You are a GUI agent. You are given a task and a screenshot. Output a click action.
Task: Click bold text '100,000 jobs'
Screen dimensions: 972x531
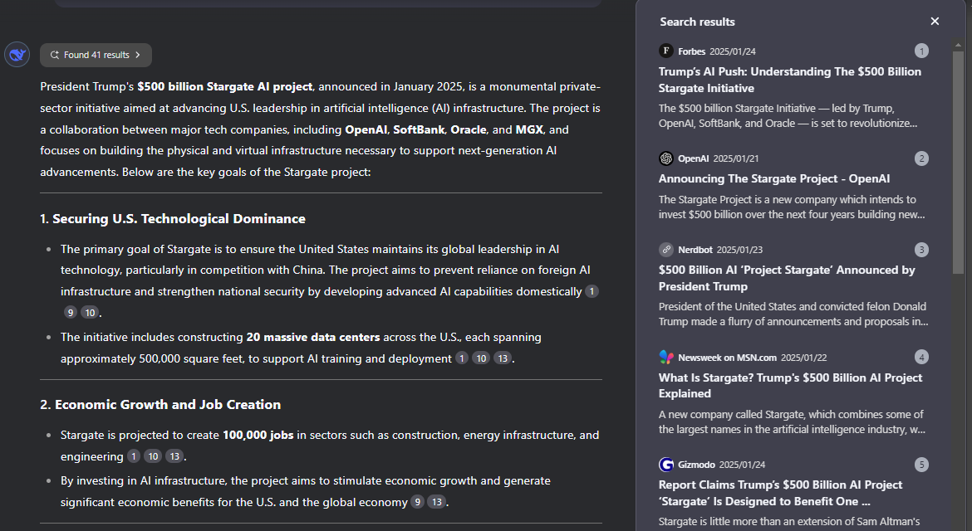[258, 435]
